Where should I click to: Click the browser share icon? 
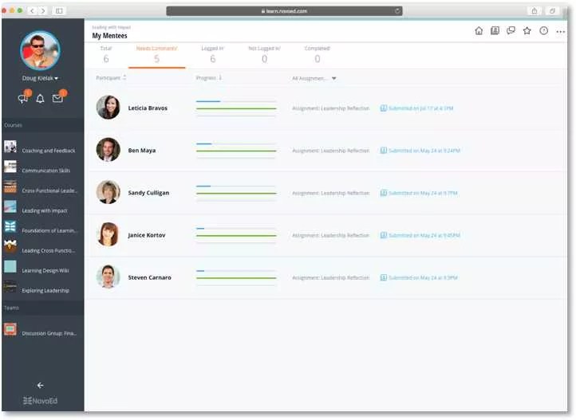point(535,11)
